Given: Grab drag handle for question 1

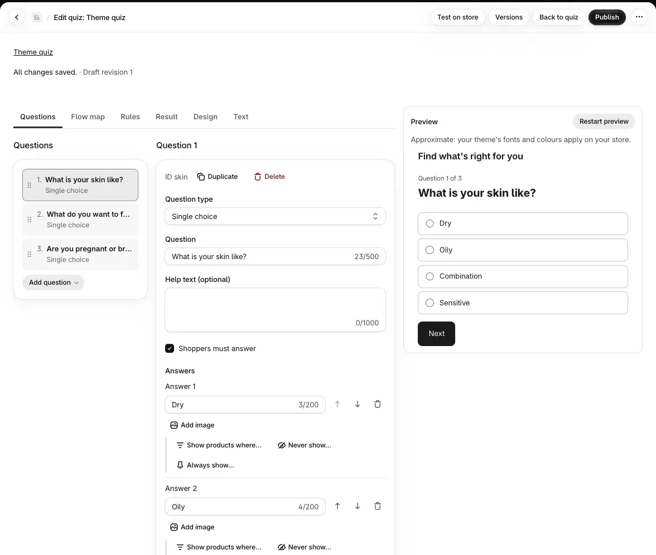Looking at the screenshot, I should click(29, 185).
